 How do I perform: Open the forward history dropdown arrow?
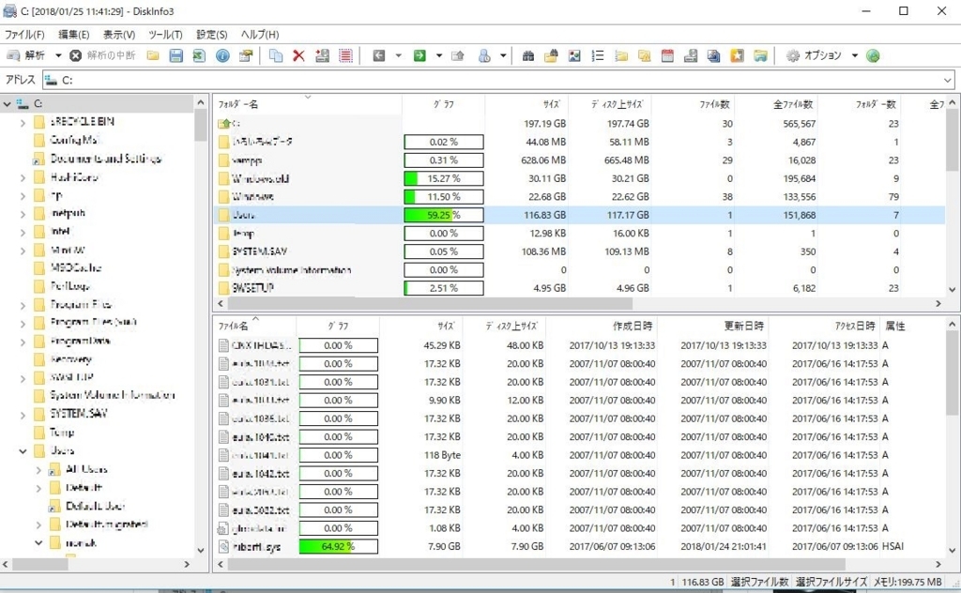point(439,55)
